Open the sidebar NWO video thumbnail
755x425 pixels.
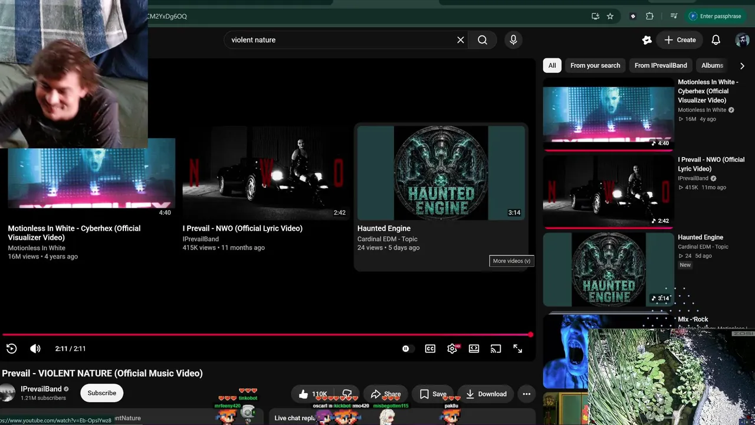tap(608, 191)
